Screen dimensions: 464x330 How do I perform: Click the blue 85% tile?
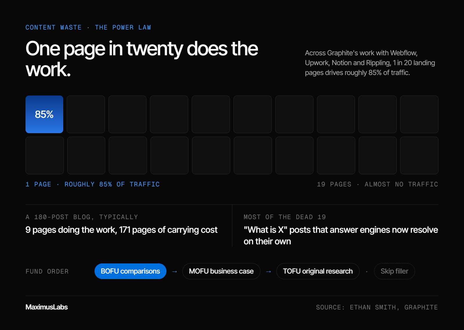(x=44, y=114)
